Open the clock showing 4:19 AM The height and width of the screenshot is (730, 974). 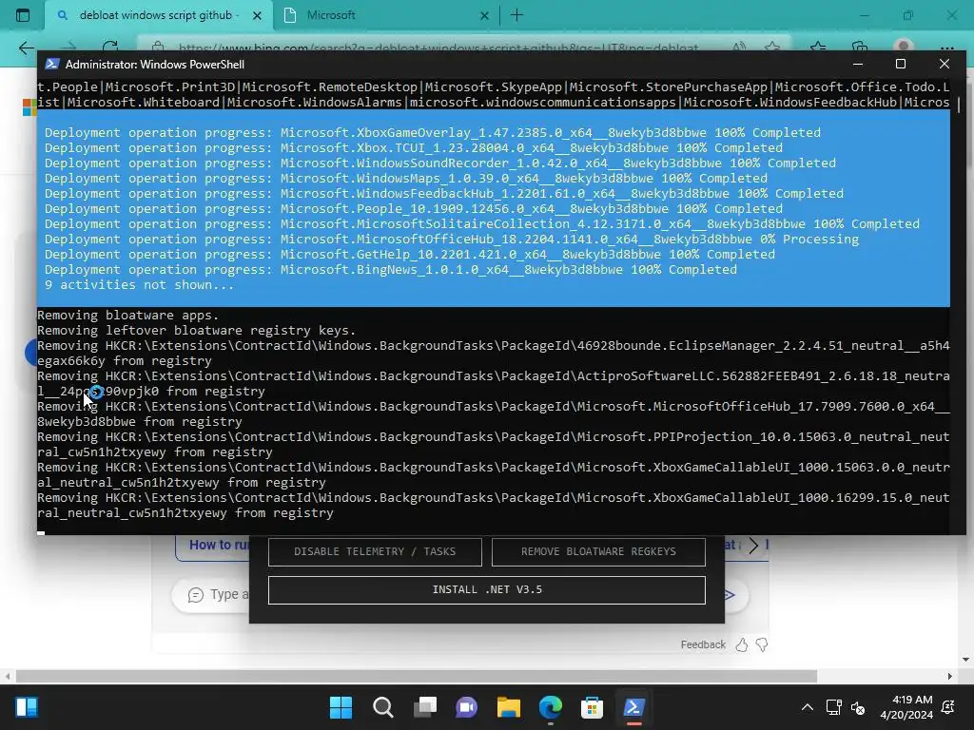(906, 707)
